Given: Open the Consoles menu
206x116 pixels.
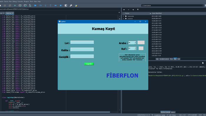Looking at the screenshot, I should [20, 1].
